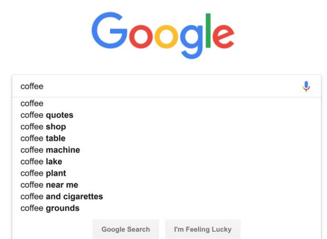
Task: Pick the 'coffee near me' suggestion
Action: point(166,185)
